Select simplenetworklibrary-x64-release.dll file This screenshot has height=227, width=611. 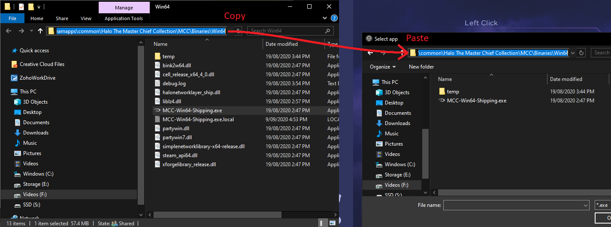pyautogui.click(x=203, y=146)
